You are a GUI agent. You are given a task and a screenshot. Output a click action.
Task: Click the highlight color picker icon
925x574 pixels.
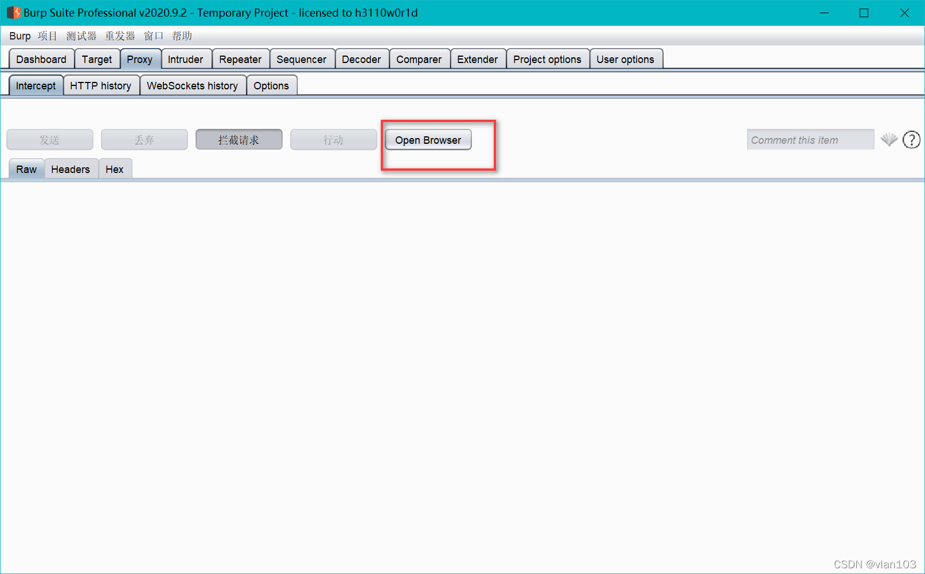(x=889, y=140)
